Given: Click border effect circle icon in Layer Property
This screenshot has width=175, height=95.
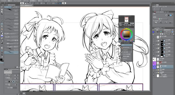Looking at the screenshot, I should (x=166, y=15).
